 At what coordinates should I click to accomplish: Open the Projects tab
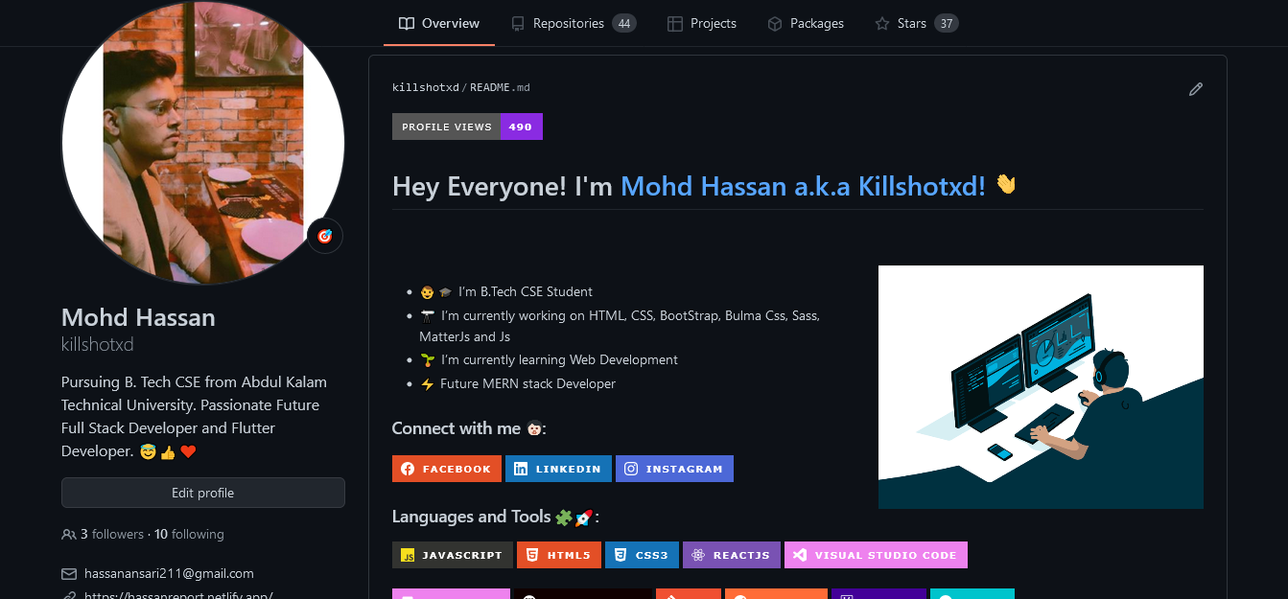702,23
